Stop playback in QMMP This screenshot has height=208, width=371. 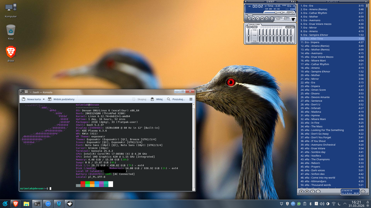point(262,18)
